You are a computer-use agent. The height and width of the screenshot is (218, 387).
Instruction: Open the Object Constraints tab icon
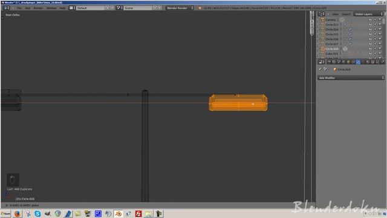[x=353, y=62]
